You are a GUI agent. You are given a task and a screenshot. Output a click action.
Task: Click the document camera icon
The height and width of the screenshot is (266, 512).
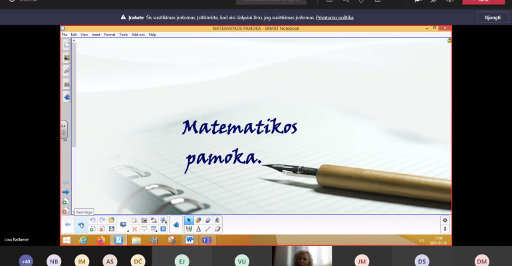tap(154, 220)
